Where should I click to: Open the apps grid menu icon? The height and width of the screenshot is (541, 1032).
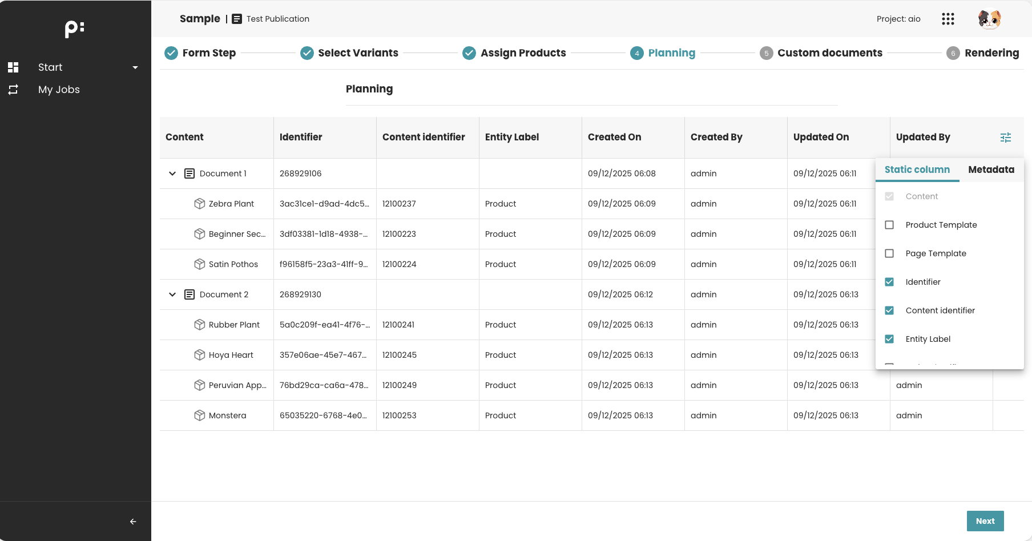click(x=948, y=19)
